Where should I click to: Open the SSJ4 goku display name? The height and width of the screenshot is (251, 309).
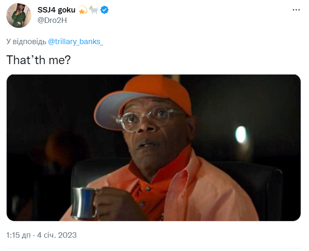(56, 10)
